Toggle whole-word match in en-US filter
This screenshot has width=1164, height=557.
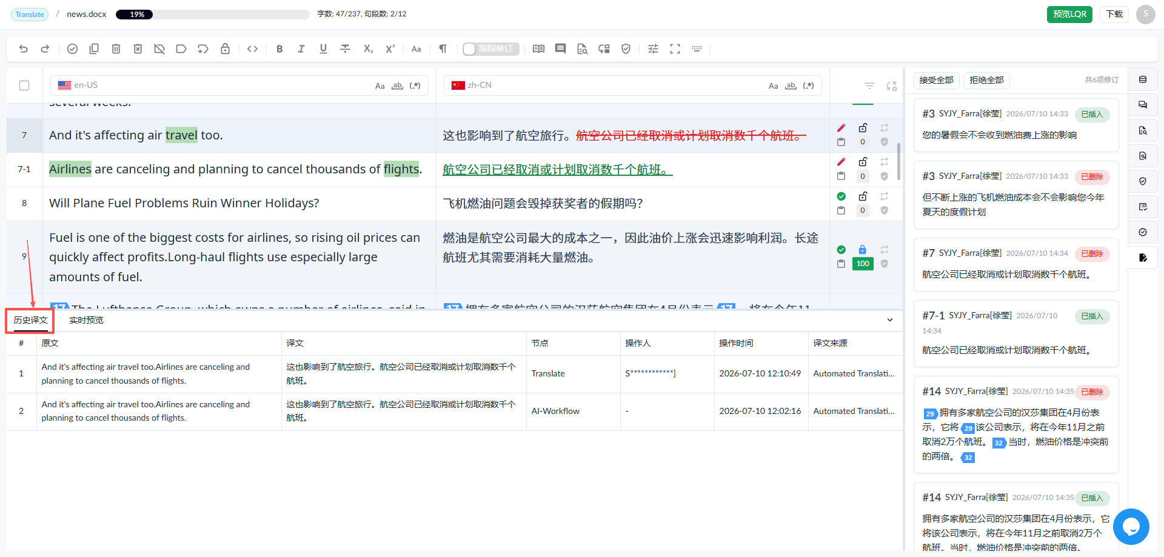[x=397, y=86]
